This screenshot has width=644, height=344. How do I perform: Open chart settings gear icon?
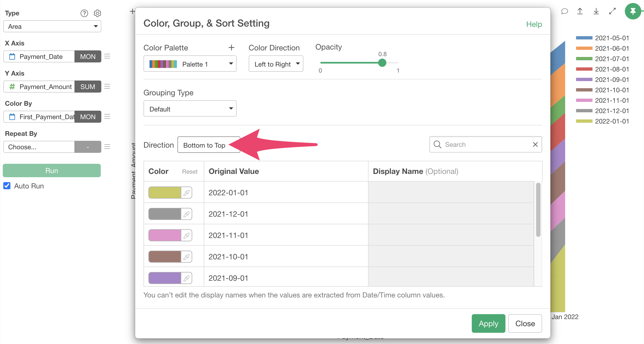[97, 13]
